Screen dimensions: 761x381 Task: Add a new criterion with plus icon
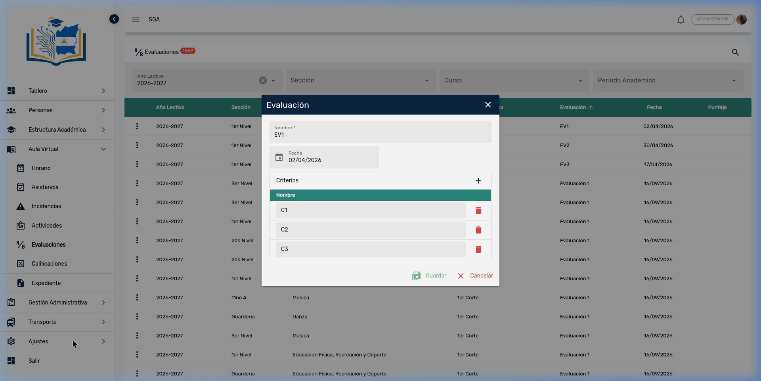click(478, 181)
